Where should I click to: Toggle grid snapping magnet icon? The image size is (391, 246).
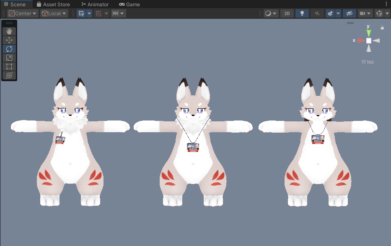[x=98, y=13]
